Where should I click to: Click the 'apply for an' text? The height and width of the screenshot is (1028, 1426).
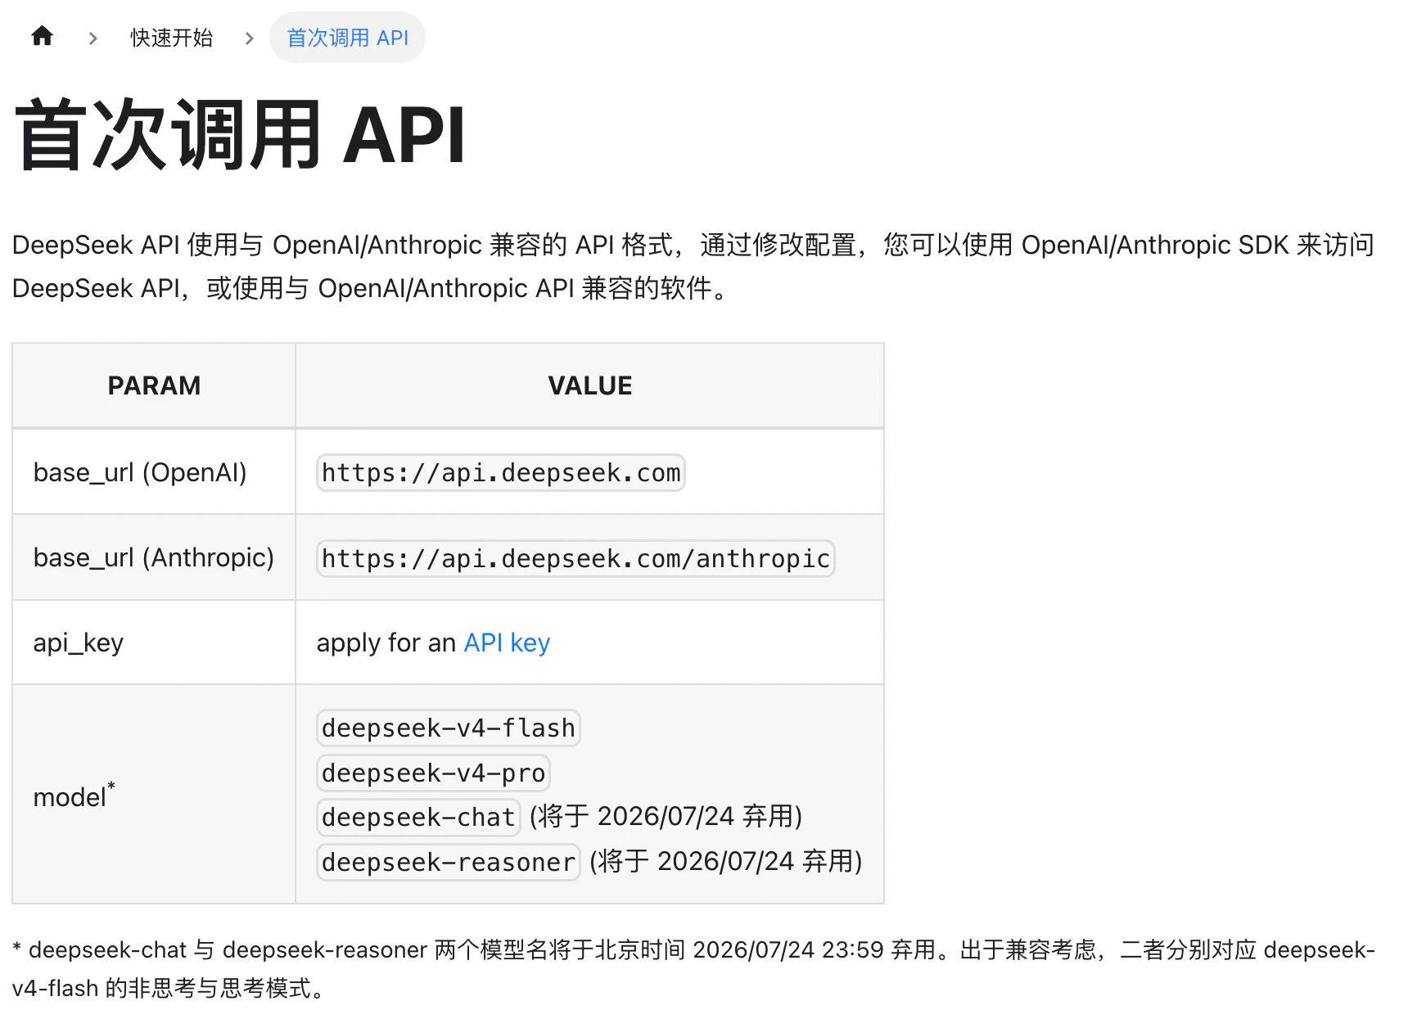click(386, 643)
